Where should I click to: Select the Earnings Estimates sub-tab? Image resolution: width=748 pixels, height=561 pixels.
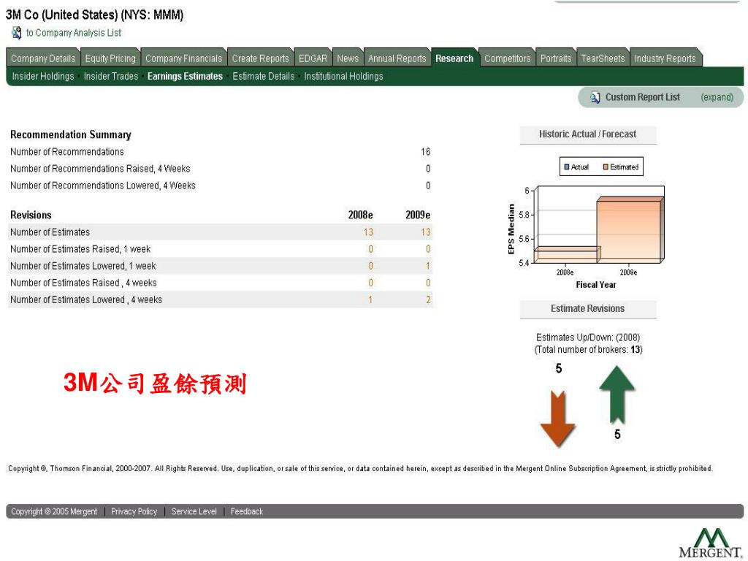tap(185, 76)
